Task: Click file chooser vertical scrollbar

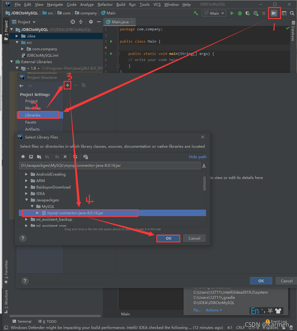Action: (x=205, y=184)
